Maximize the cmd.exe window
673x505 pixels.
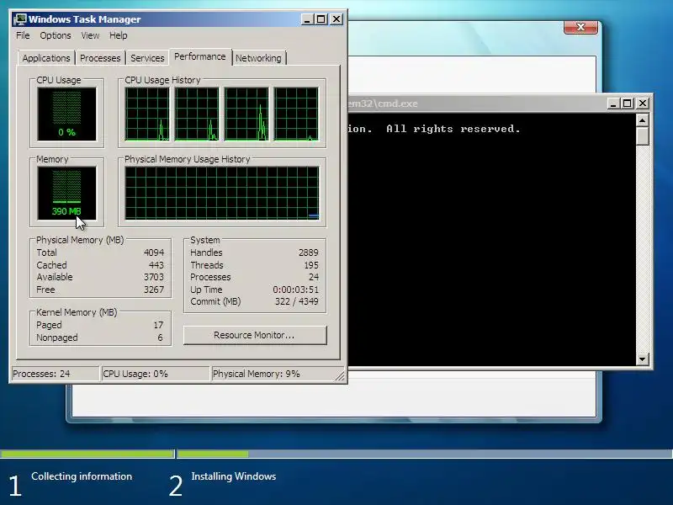(x=628, y=104)
